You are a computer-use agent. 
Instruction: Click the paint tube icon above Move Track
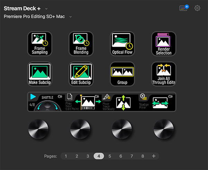(106, 97)
